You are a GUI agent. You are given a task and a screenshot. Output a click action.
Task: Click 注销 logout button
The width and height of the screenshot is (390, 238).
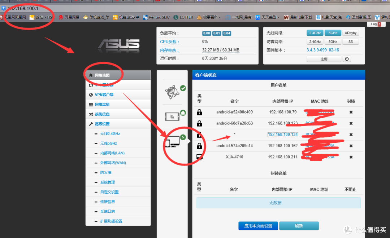(324, 59)
